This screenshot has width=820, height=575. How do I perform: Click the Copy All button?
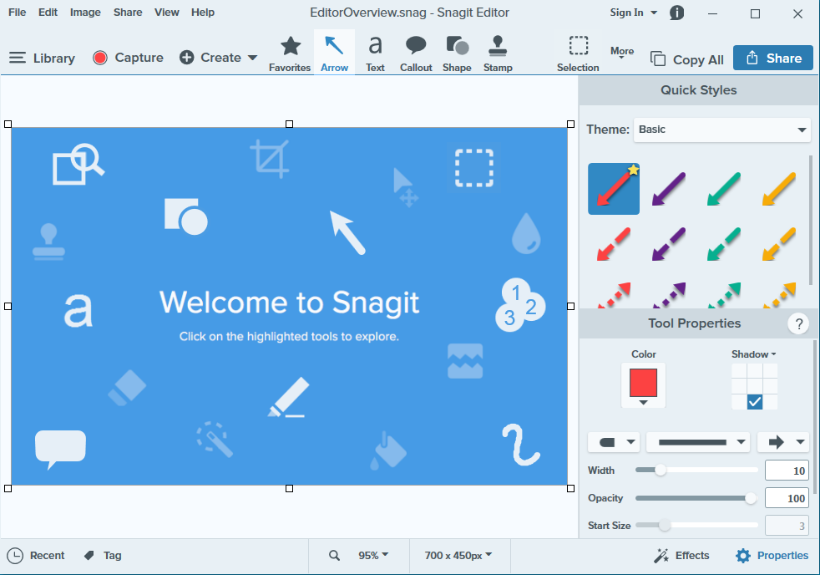687,59
